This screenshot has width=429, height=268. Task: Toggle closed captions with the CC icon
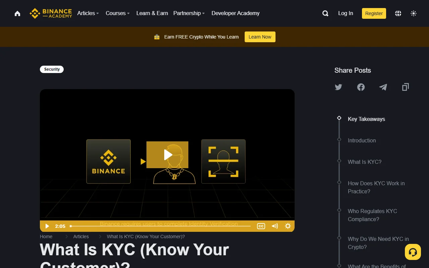point(261,226)
